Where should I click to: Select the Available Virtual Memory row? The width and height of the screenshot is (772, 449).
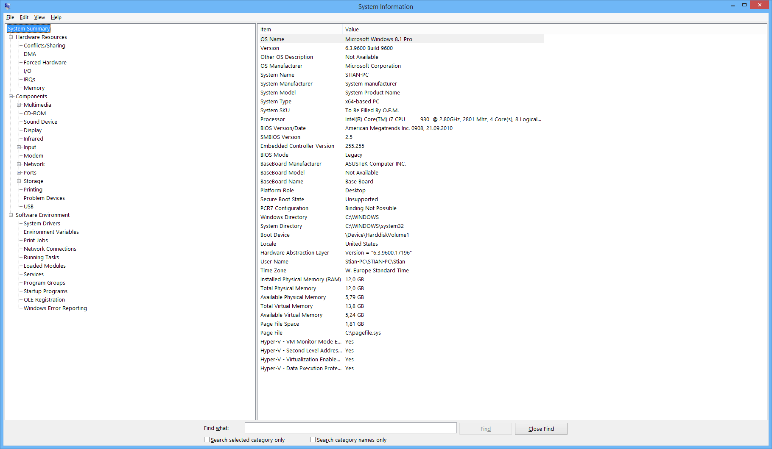click(x=401, y=315)
